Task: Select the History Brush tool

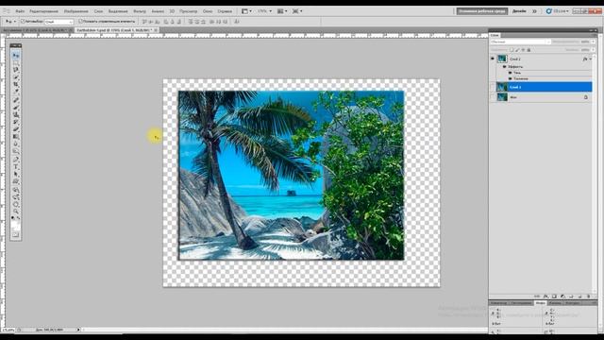Action: [x=16, y=122]
